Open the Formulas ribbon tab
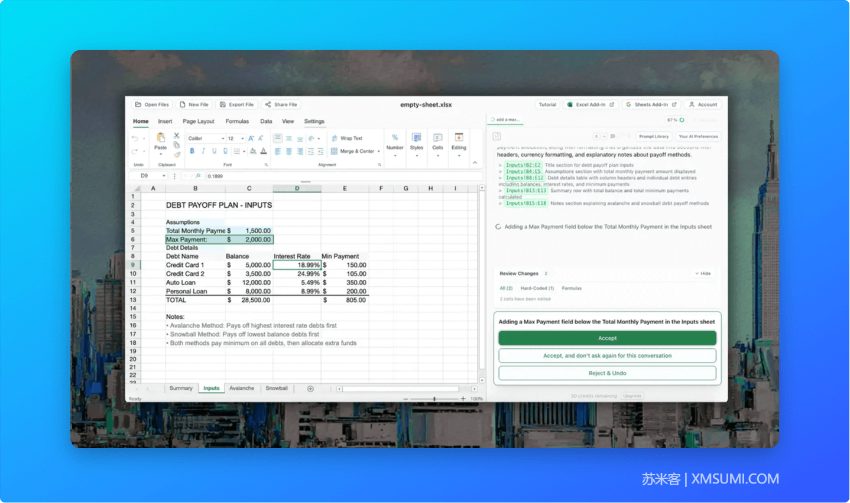This screenshot has width=850, height=503. tap(237, 121)
